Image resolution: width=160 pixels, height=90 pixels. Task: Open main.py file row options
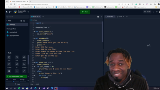point(27,24)
